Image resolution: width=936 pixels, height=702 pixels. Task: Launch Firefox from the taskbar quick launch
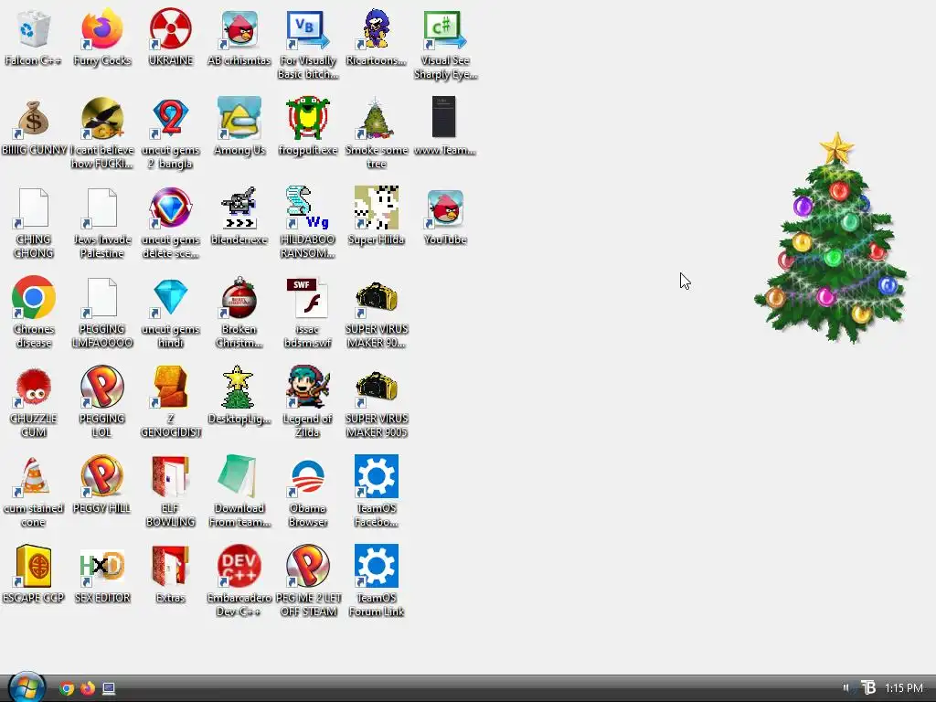tap(88, 689)
